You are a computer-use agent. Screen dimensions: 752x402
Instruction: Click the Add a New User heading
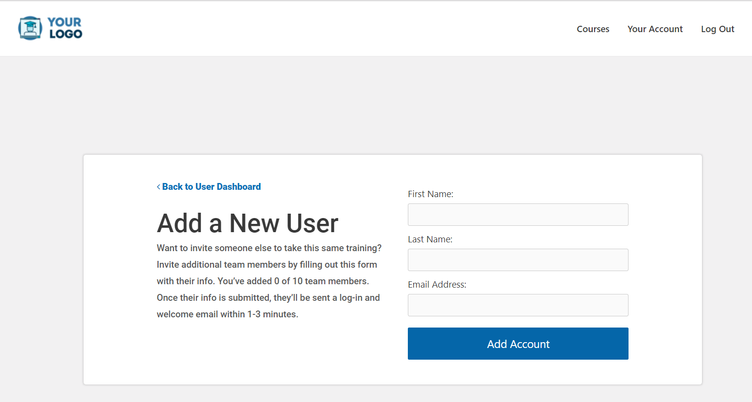pos(247,223)
